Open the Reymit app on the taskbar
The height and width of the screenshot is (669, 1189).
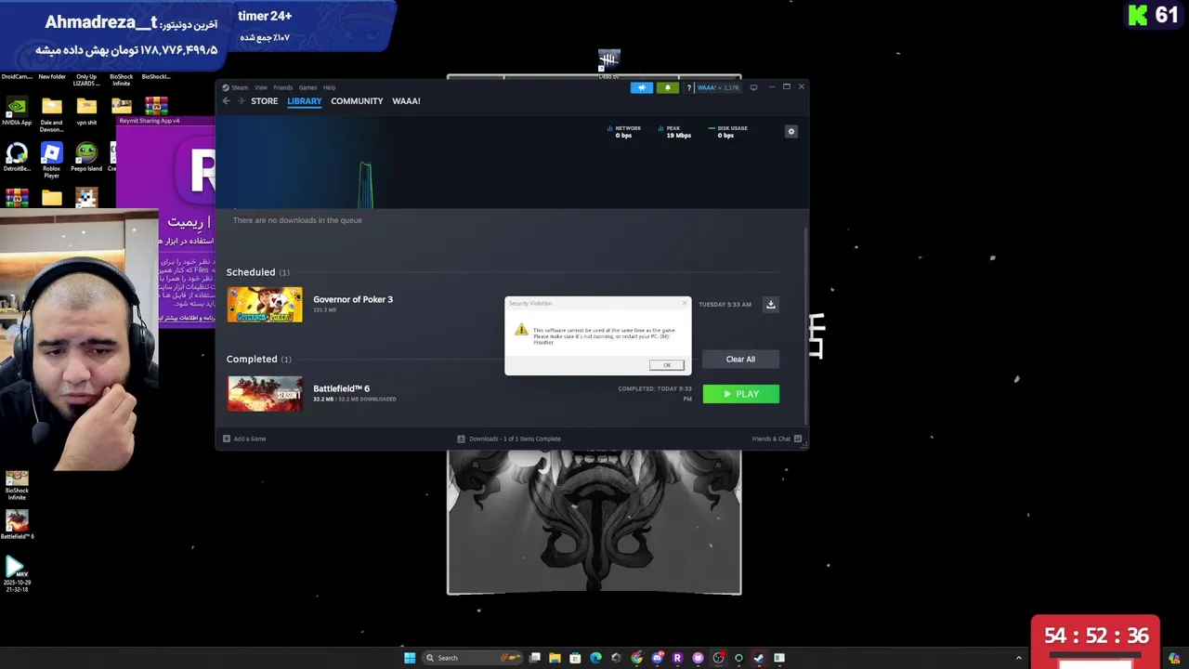[677, 658]
